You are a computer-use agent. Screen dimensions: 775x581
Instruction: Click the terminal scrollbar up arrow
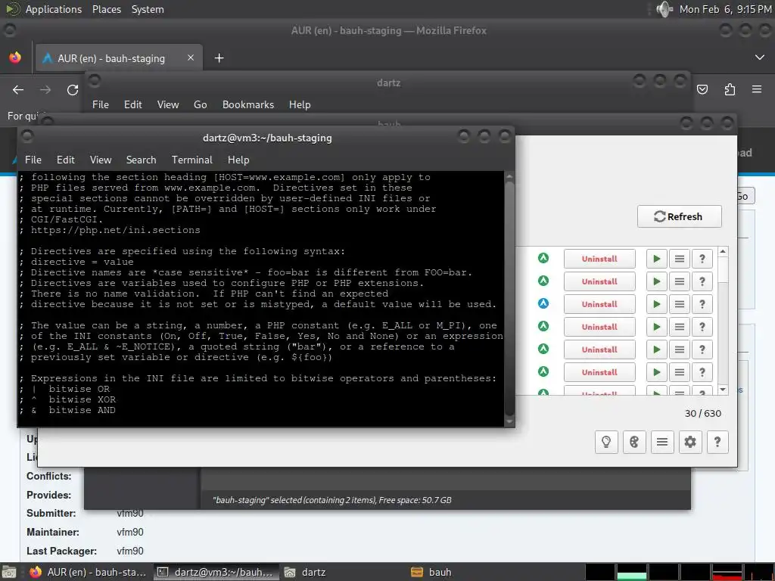tap(509, 176)
